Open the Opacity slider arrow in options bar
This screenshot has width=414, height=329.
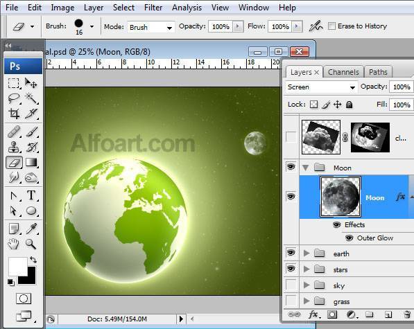(x=238, y=26)
